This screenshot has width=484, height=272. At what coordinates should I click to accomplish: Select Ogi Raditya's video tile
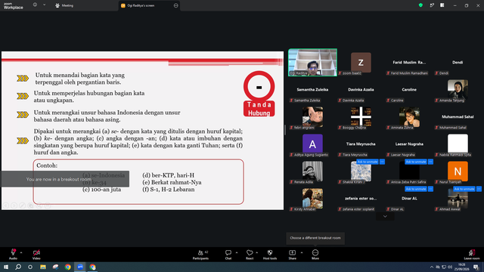(x=312, y=62)
